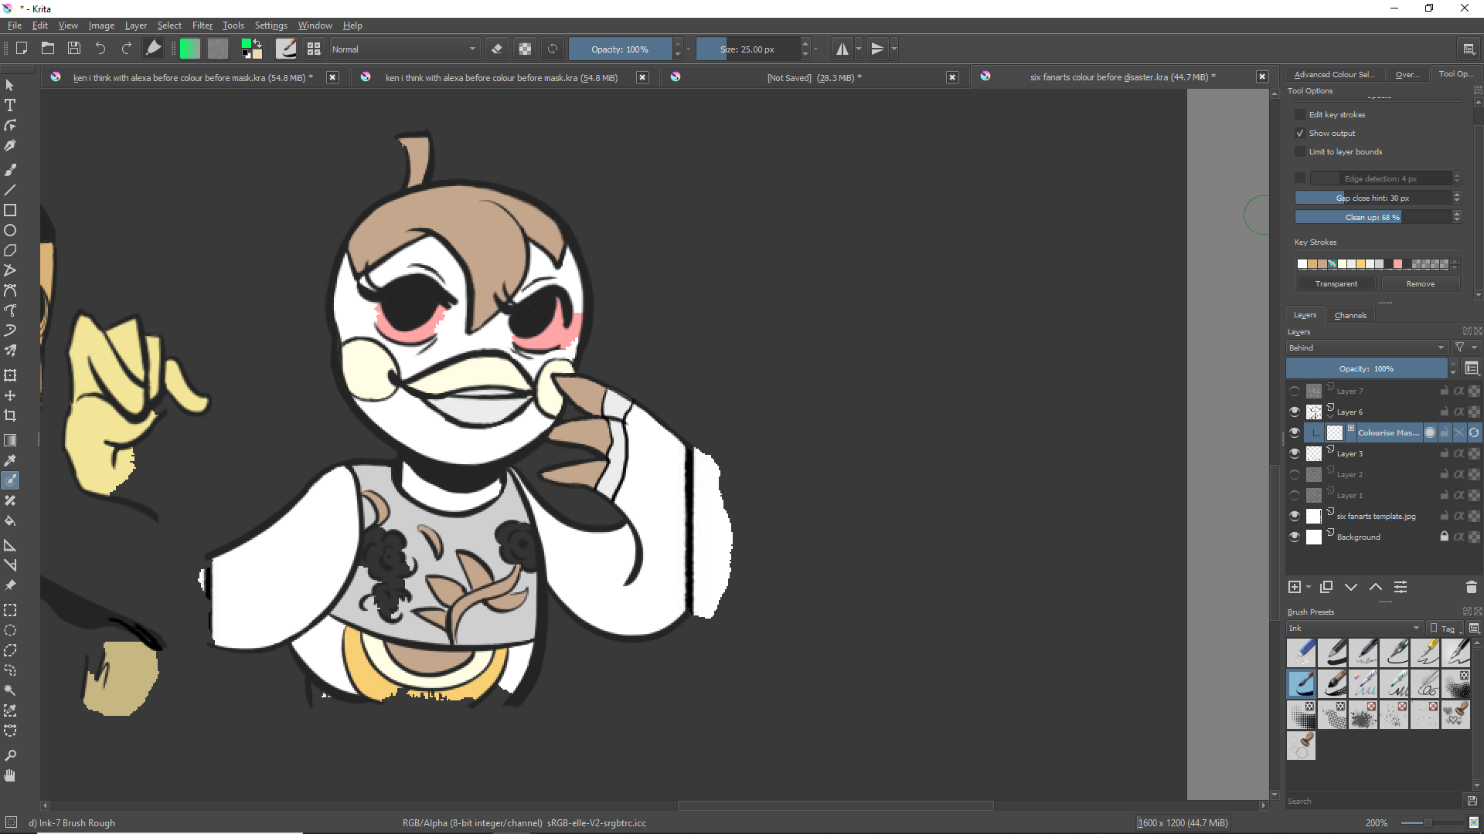Select the Freehand Brush tool
1484x834 pixels.
coord(10,170)
